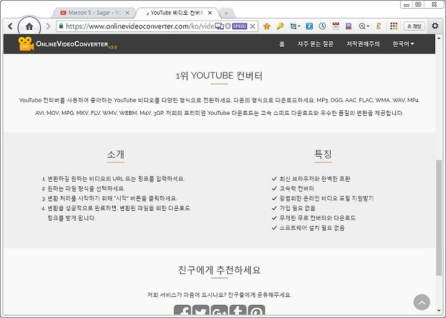
Task: Click the 특징 section heading
Action: [x=323, y=154]
